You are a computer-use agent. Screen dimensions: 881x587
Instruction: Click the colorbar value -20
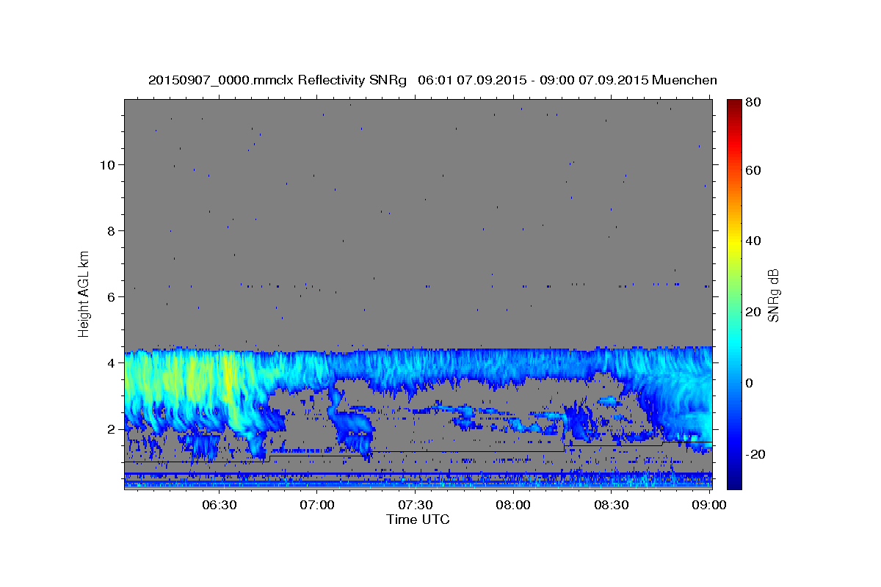(x=757, y=454)
